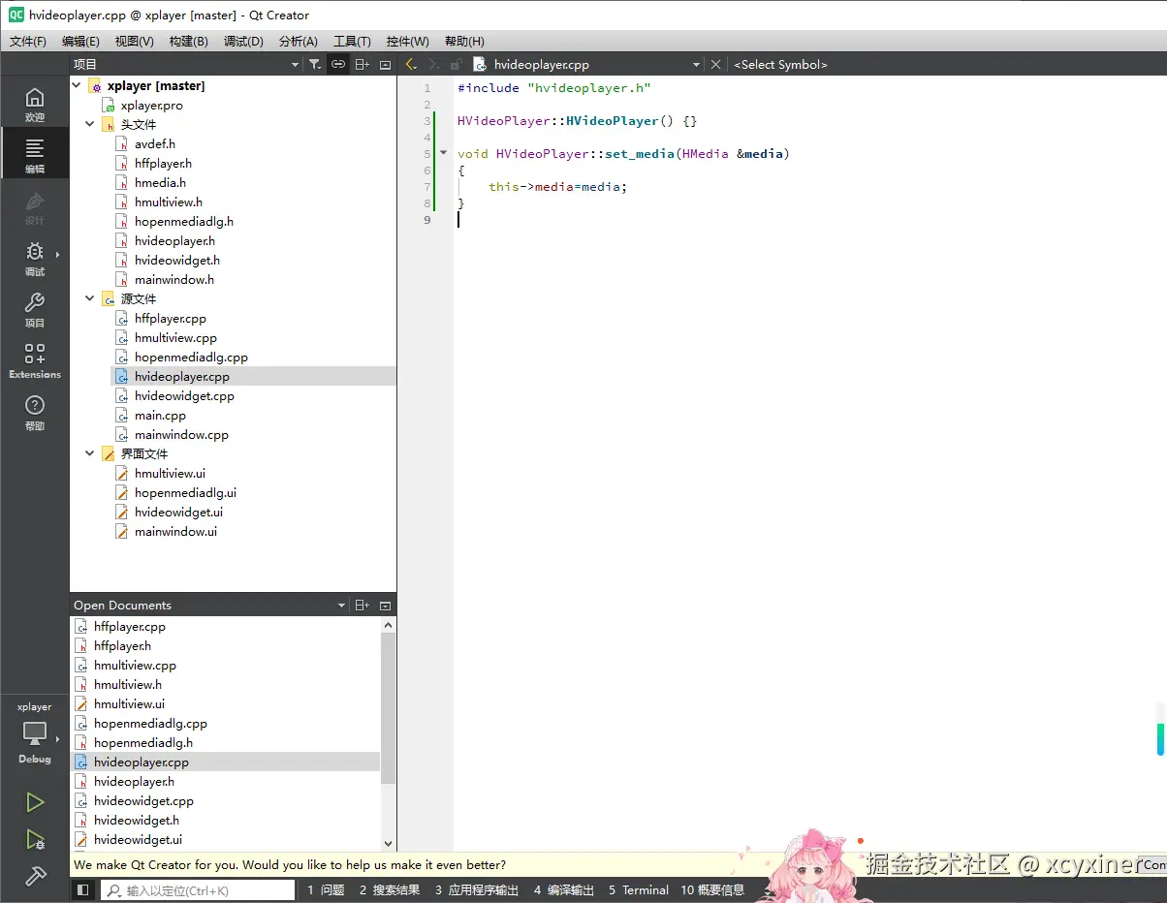Split the Open Documents panel

pyautogui.click(x=362, y=605)
